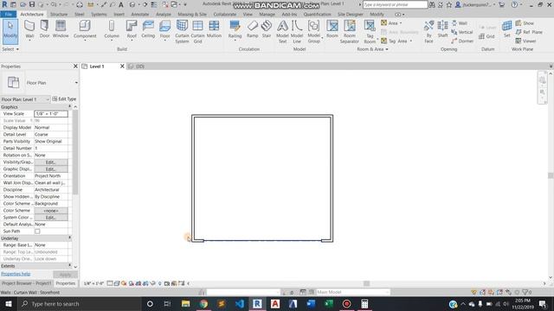Choose the Ceiling tool

point(148,29)
